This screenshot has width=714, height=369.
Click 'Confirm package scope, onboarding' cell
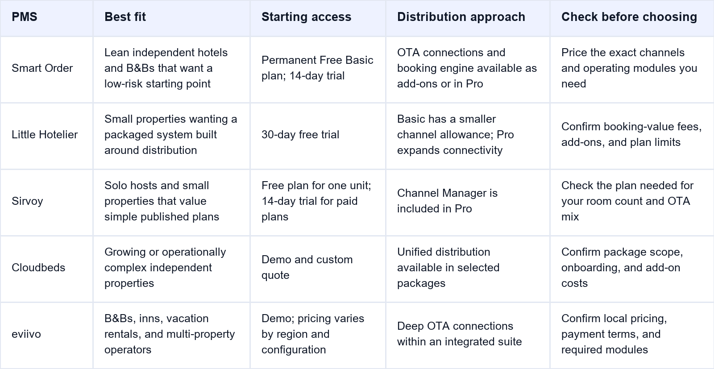click(632, 269)
